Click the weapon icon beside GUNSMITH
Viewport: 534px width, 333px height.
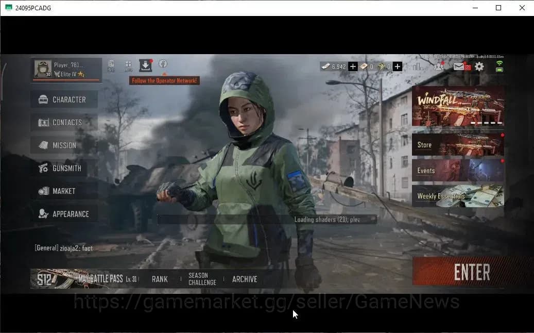pos(43,168)
